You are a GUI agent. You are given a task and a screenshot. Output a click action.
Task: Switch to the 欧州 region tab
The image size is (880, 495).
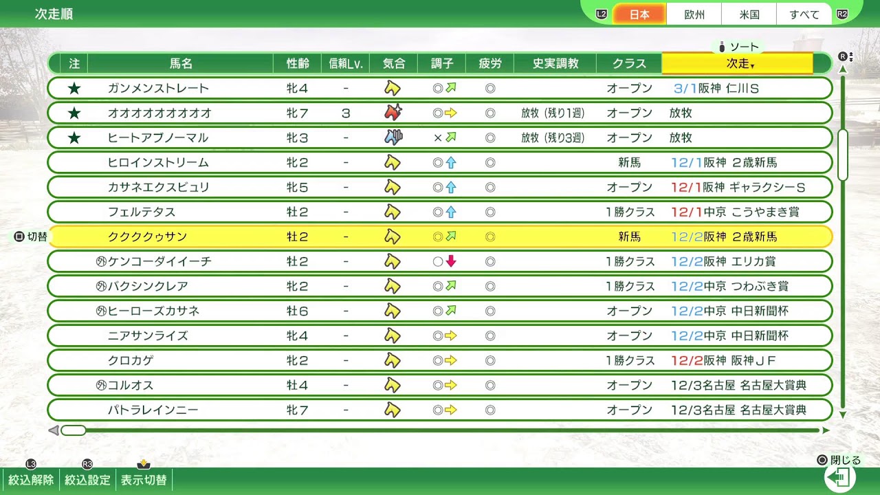(694, 14)
